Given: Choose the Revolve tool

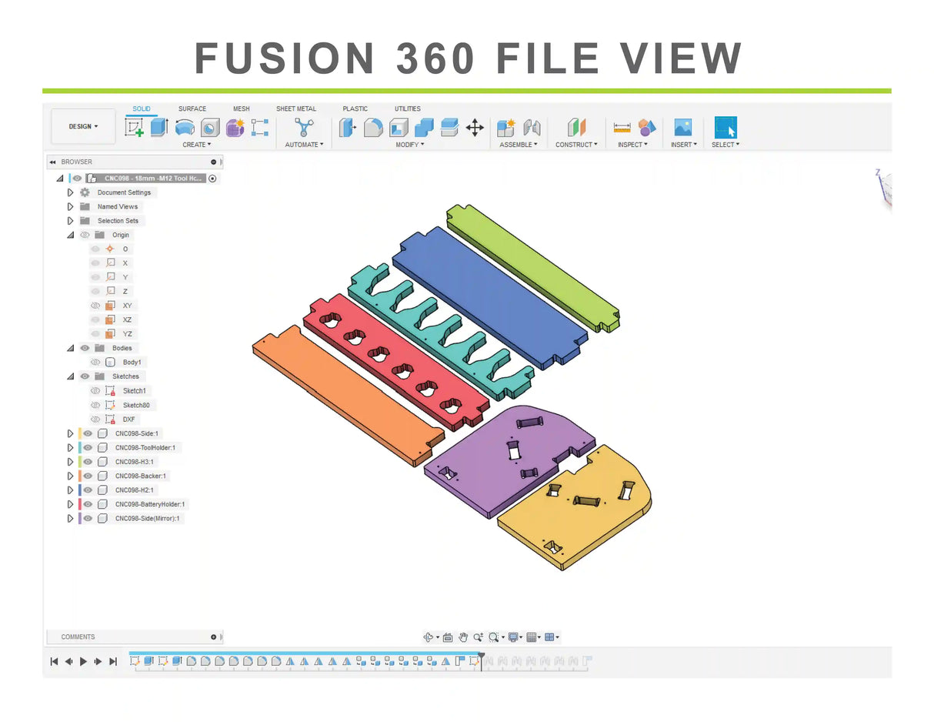Looking at the screenshot, I should point(185,128).
